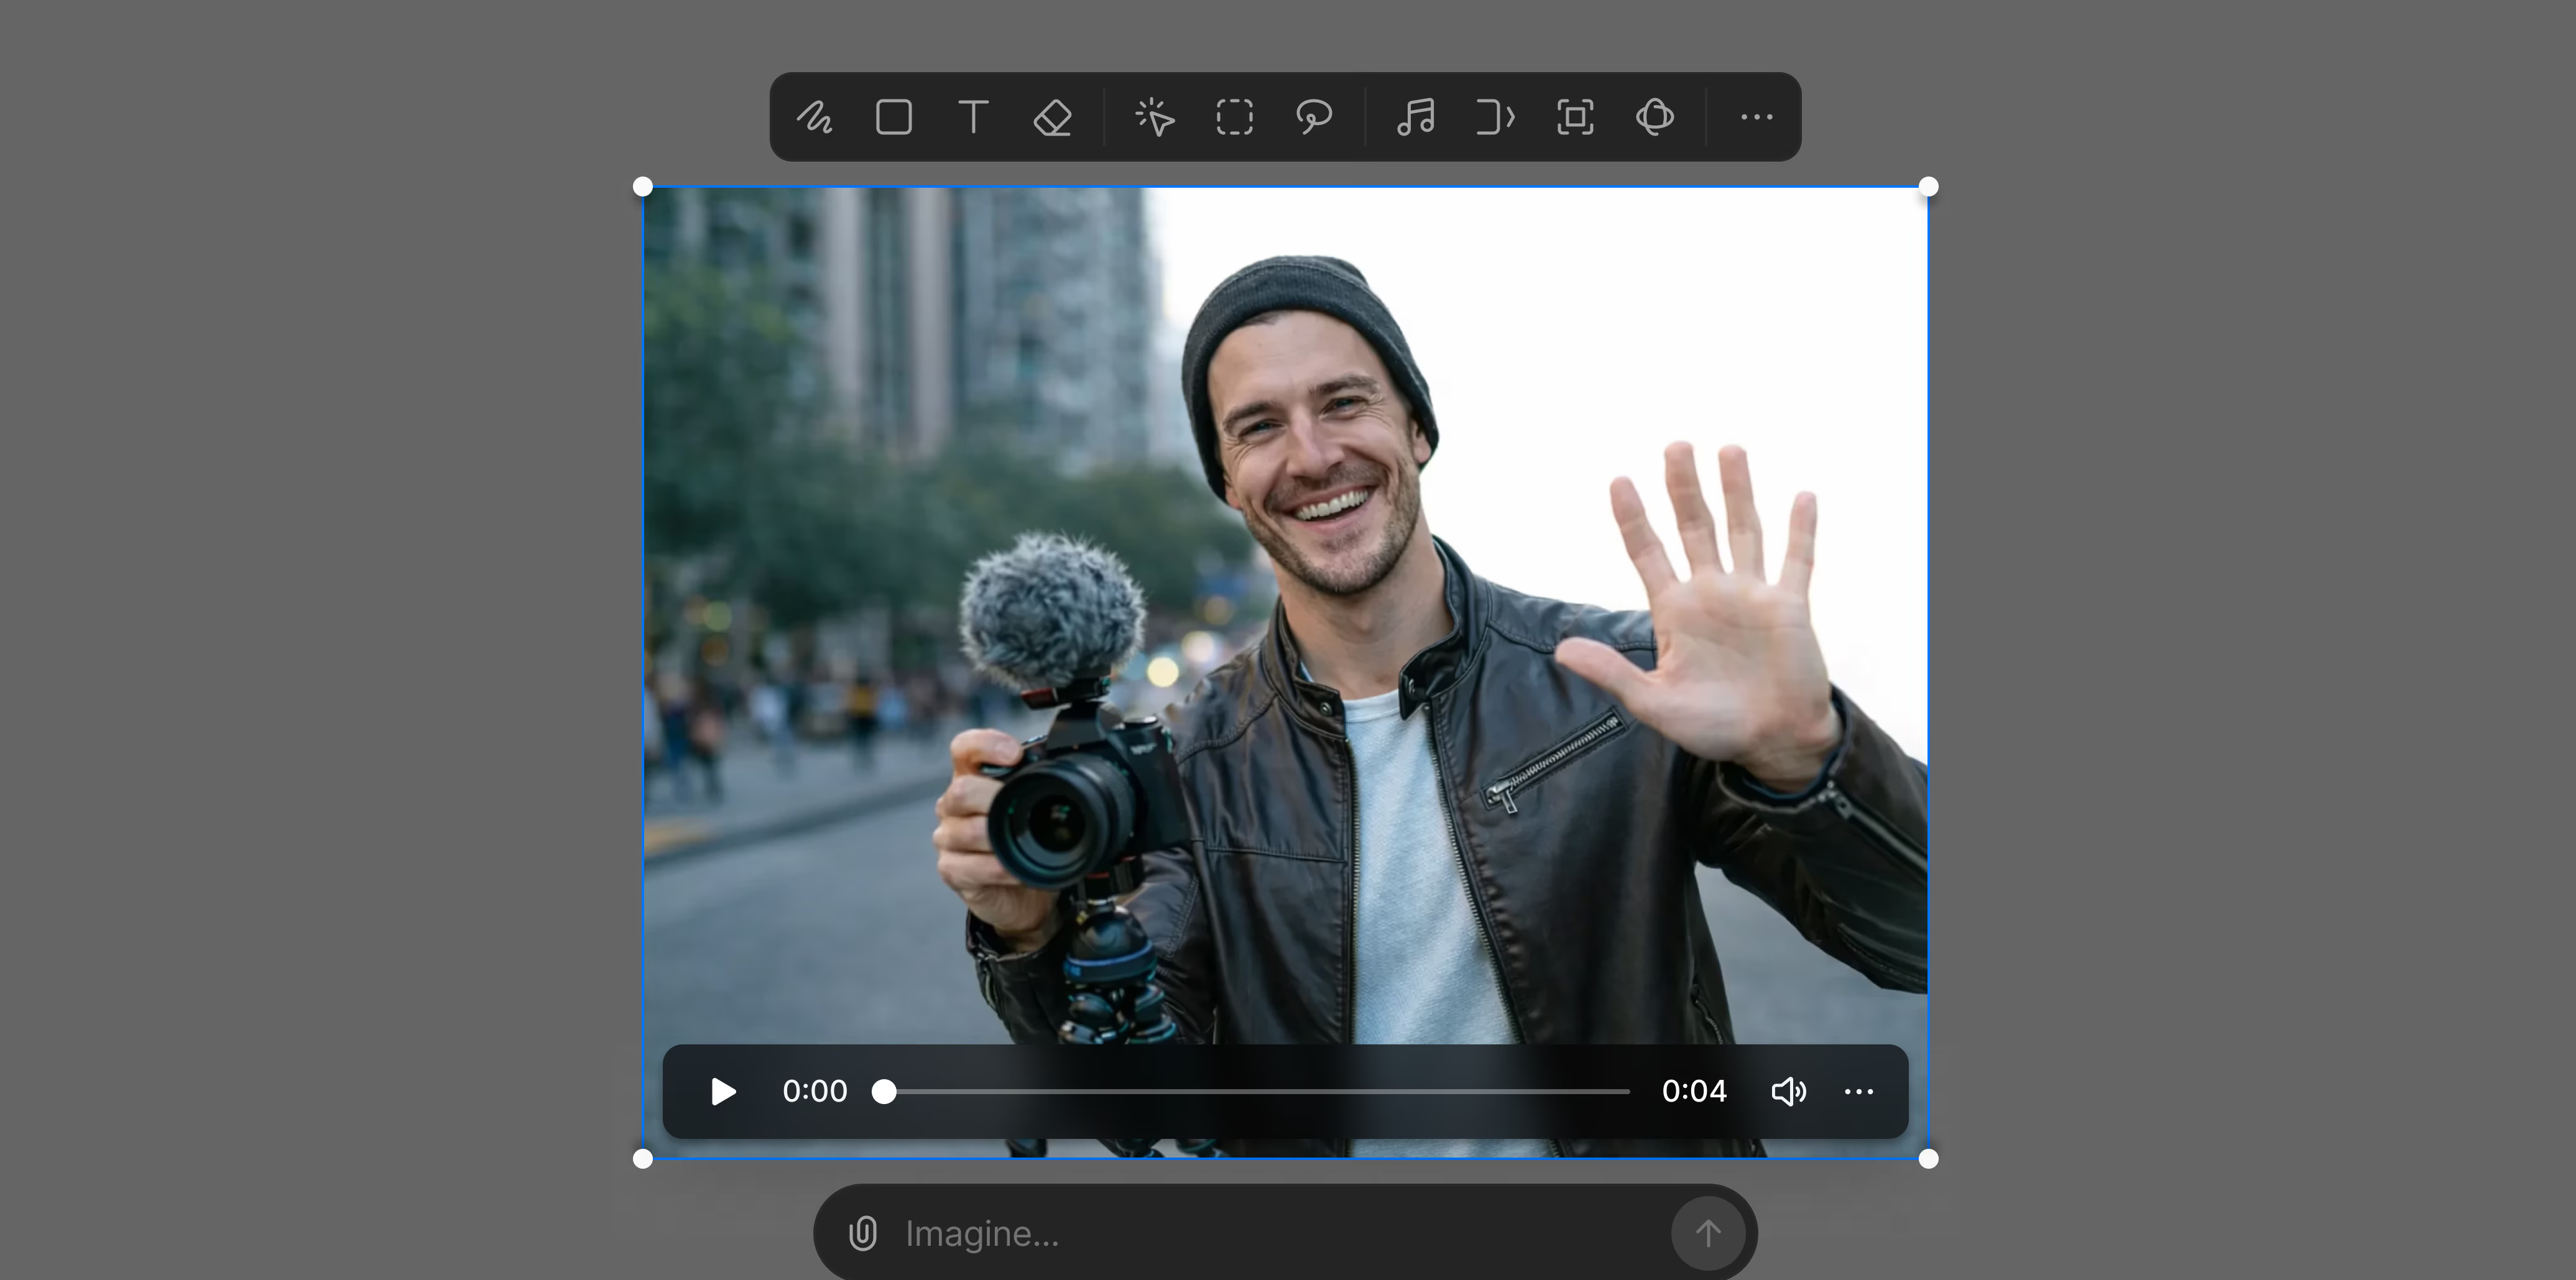Click the top-right selection corner handle

(x=1929, y=187)
